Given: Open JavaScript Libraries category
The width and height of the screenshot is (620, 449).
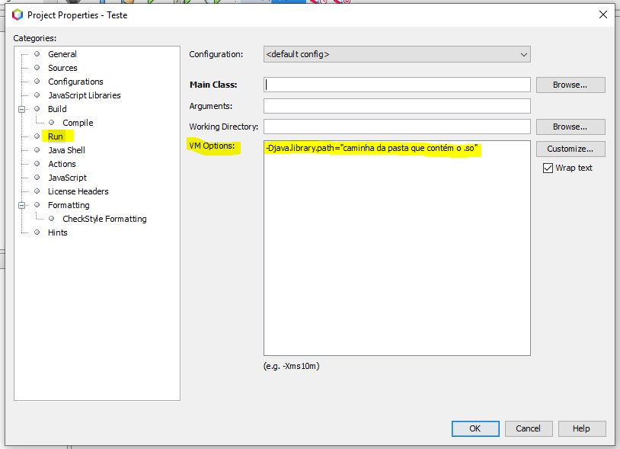Looking at the screenshot, I should tap(85, 95).
